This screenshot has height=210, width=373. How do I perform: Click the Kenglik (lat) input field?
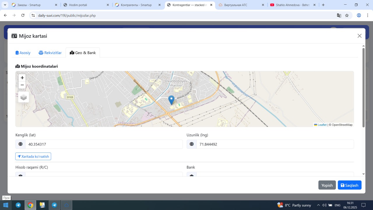(103, 144)
